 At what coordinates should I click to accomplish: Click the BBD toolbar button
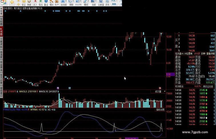114,4
